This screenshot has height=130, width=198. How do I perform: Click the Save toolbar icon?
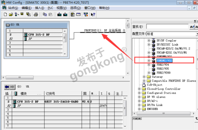point(22,14)
